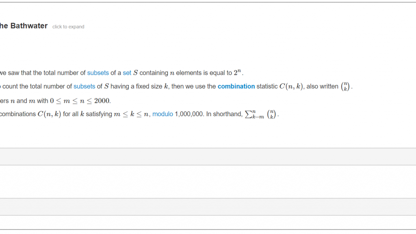Click the binomial notation after "also written"

345,87
